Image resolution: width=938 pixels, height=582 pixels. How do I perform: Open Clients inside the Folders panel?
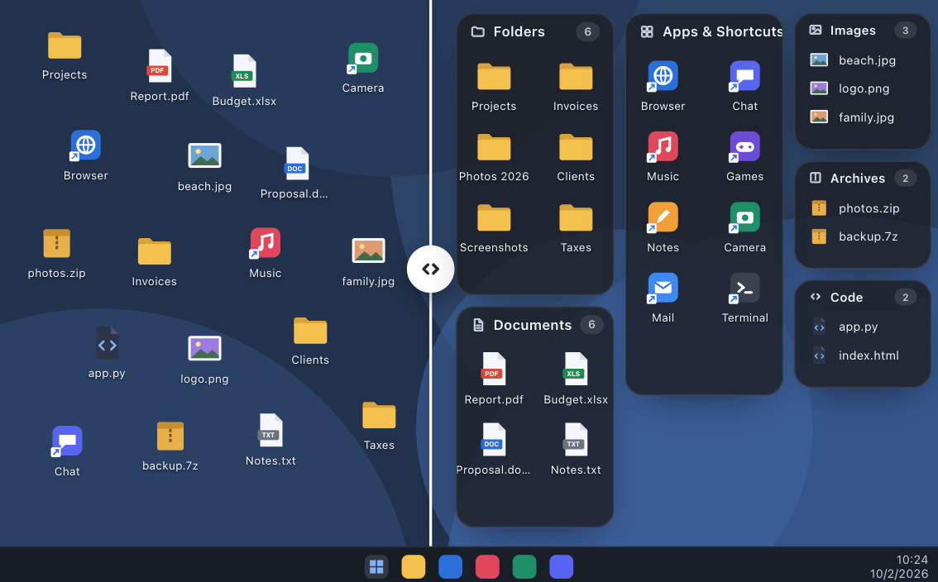[576, 157]
